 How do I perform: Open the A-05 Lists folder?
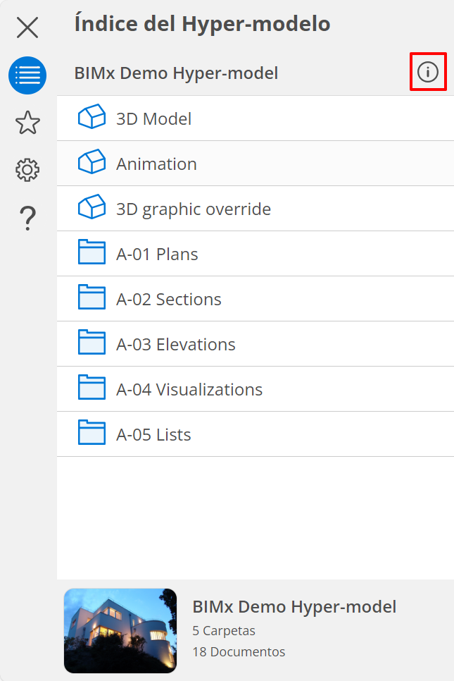(153, 434)
